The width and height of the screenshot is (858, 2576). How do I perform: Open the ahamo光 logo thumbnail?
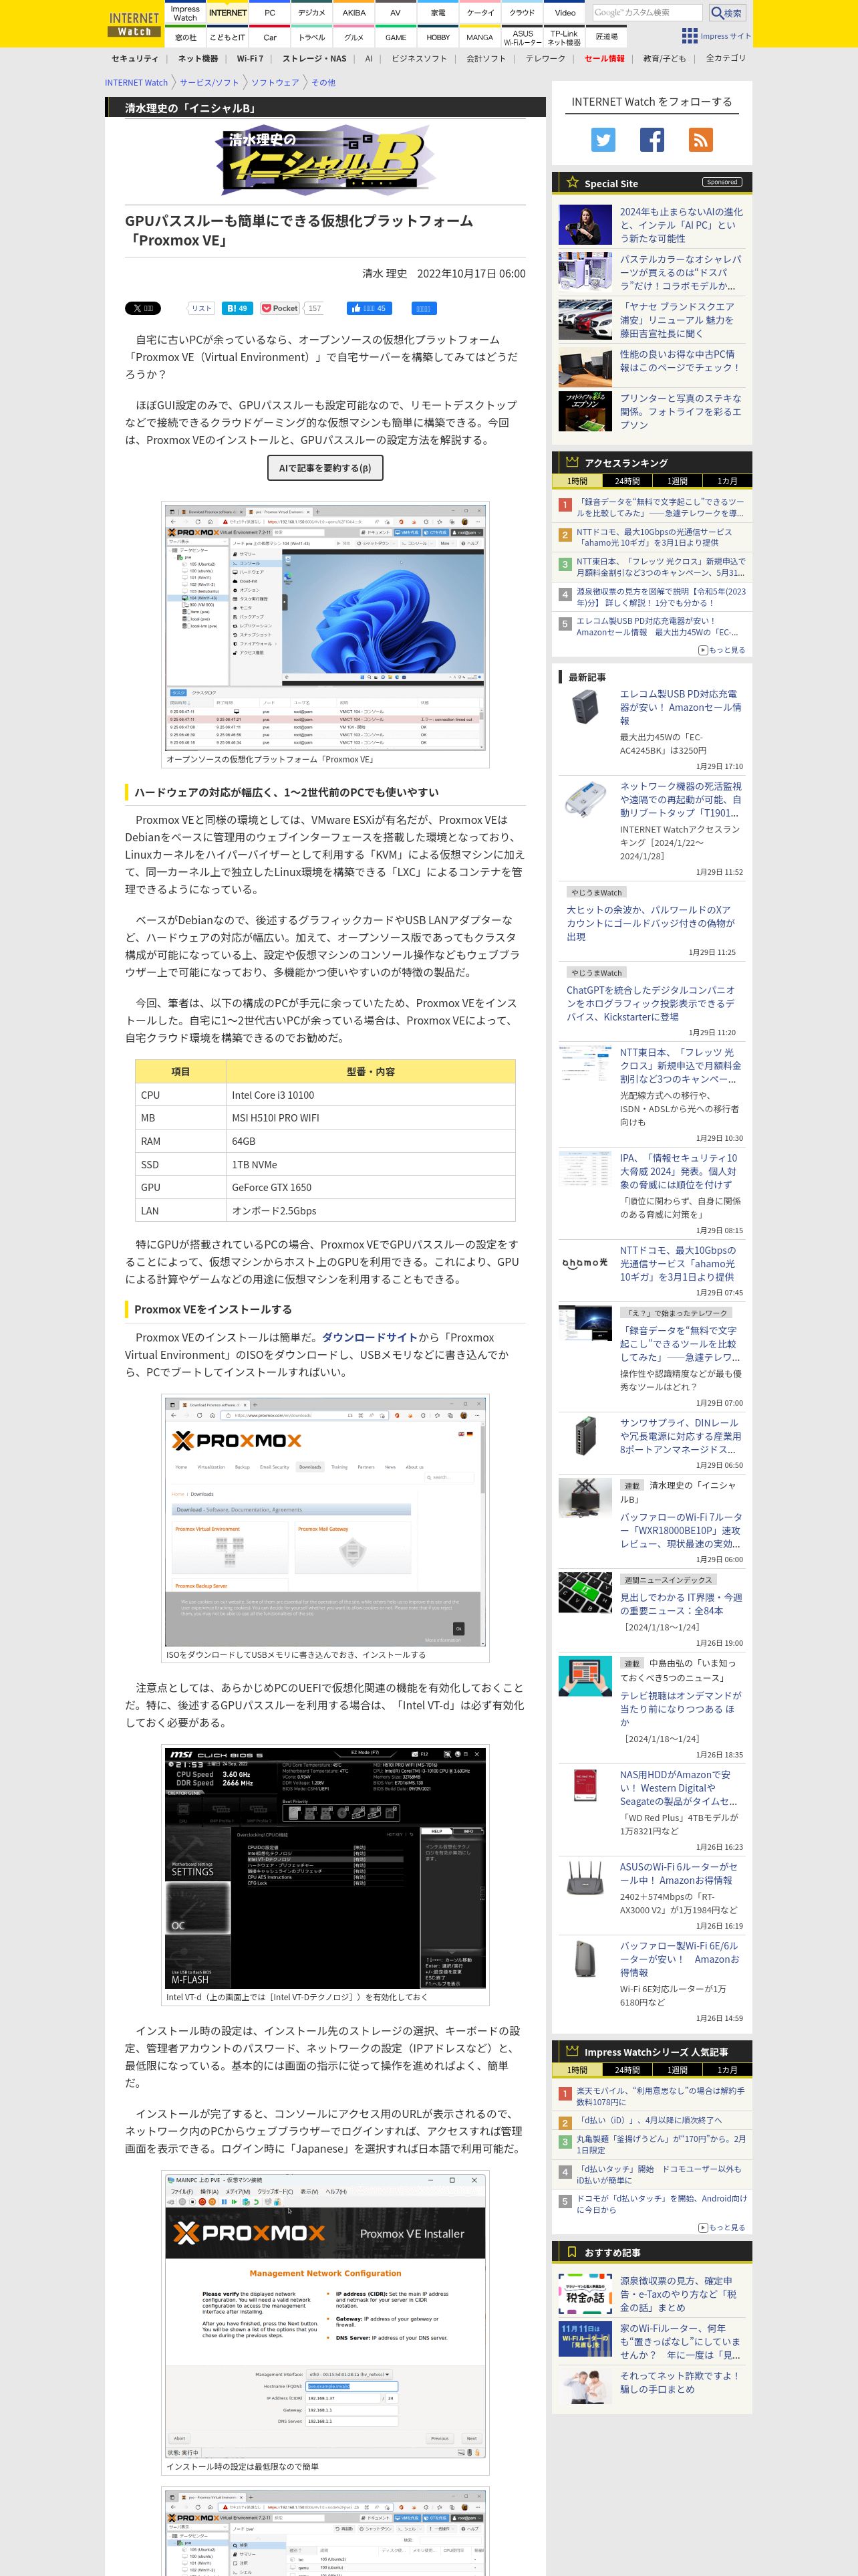pyautogui.click(x=585, y=1263)
